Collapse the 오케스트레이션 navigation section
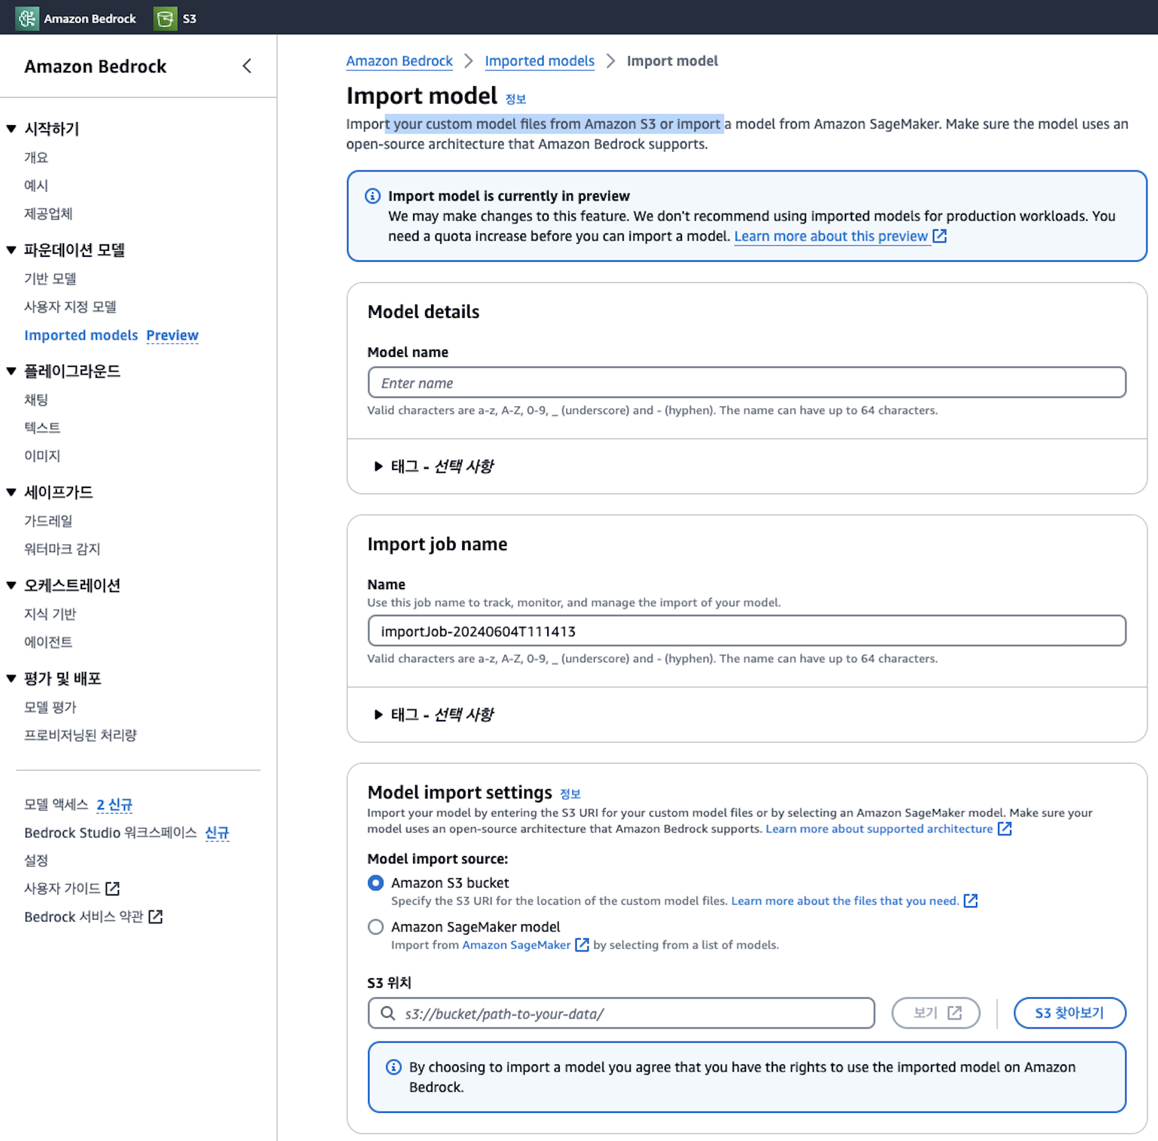The image size is (1158, 1141). pyautogui.click(x=11, y=585)
